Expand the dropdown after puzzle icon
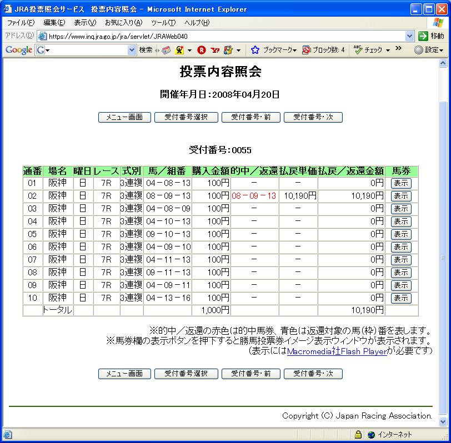 (239, 51)
